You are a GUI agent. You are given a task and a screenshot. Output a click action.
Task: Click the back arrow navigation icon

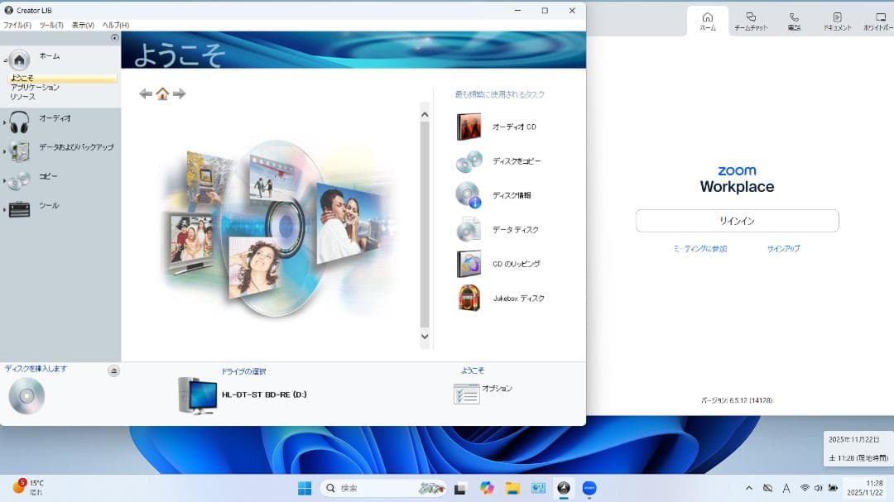pyautogui.click(x=146, y=93)
